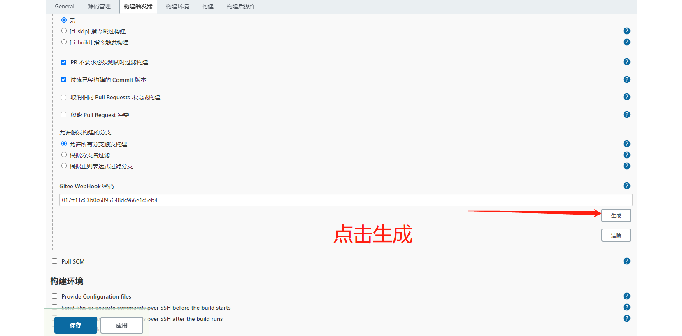View help for 忽略 Pull Request 冲突

(x=626, y=114)
